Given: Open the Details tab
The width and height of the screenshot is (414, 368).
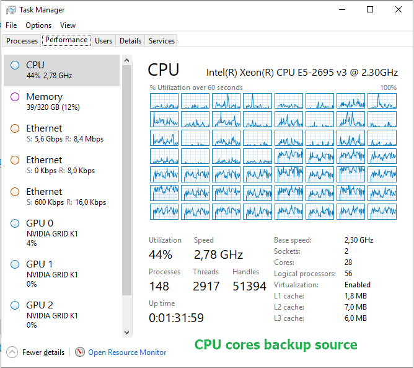Looking at the screenshot, I should click(130, 41).
